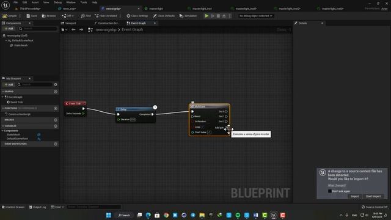Viewport: 391px width, 220px height.
Task: Click the Add button in Components panel
Action: (x=9, y=29)
